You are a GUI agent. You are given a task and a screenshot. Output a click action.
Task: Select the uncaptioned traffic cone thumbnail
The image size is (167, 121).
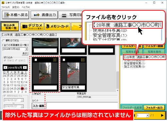tap(45, 73)
